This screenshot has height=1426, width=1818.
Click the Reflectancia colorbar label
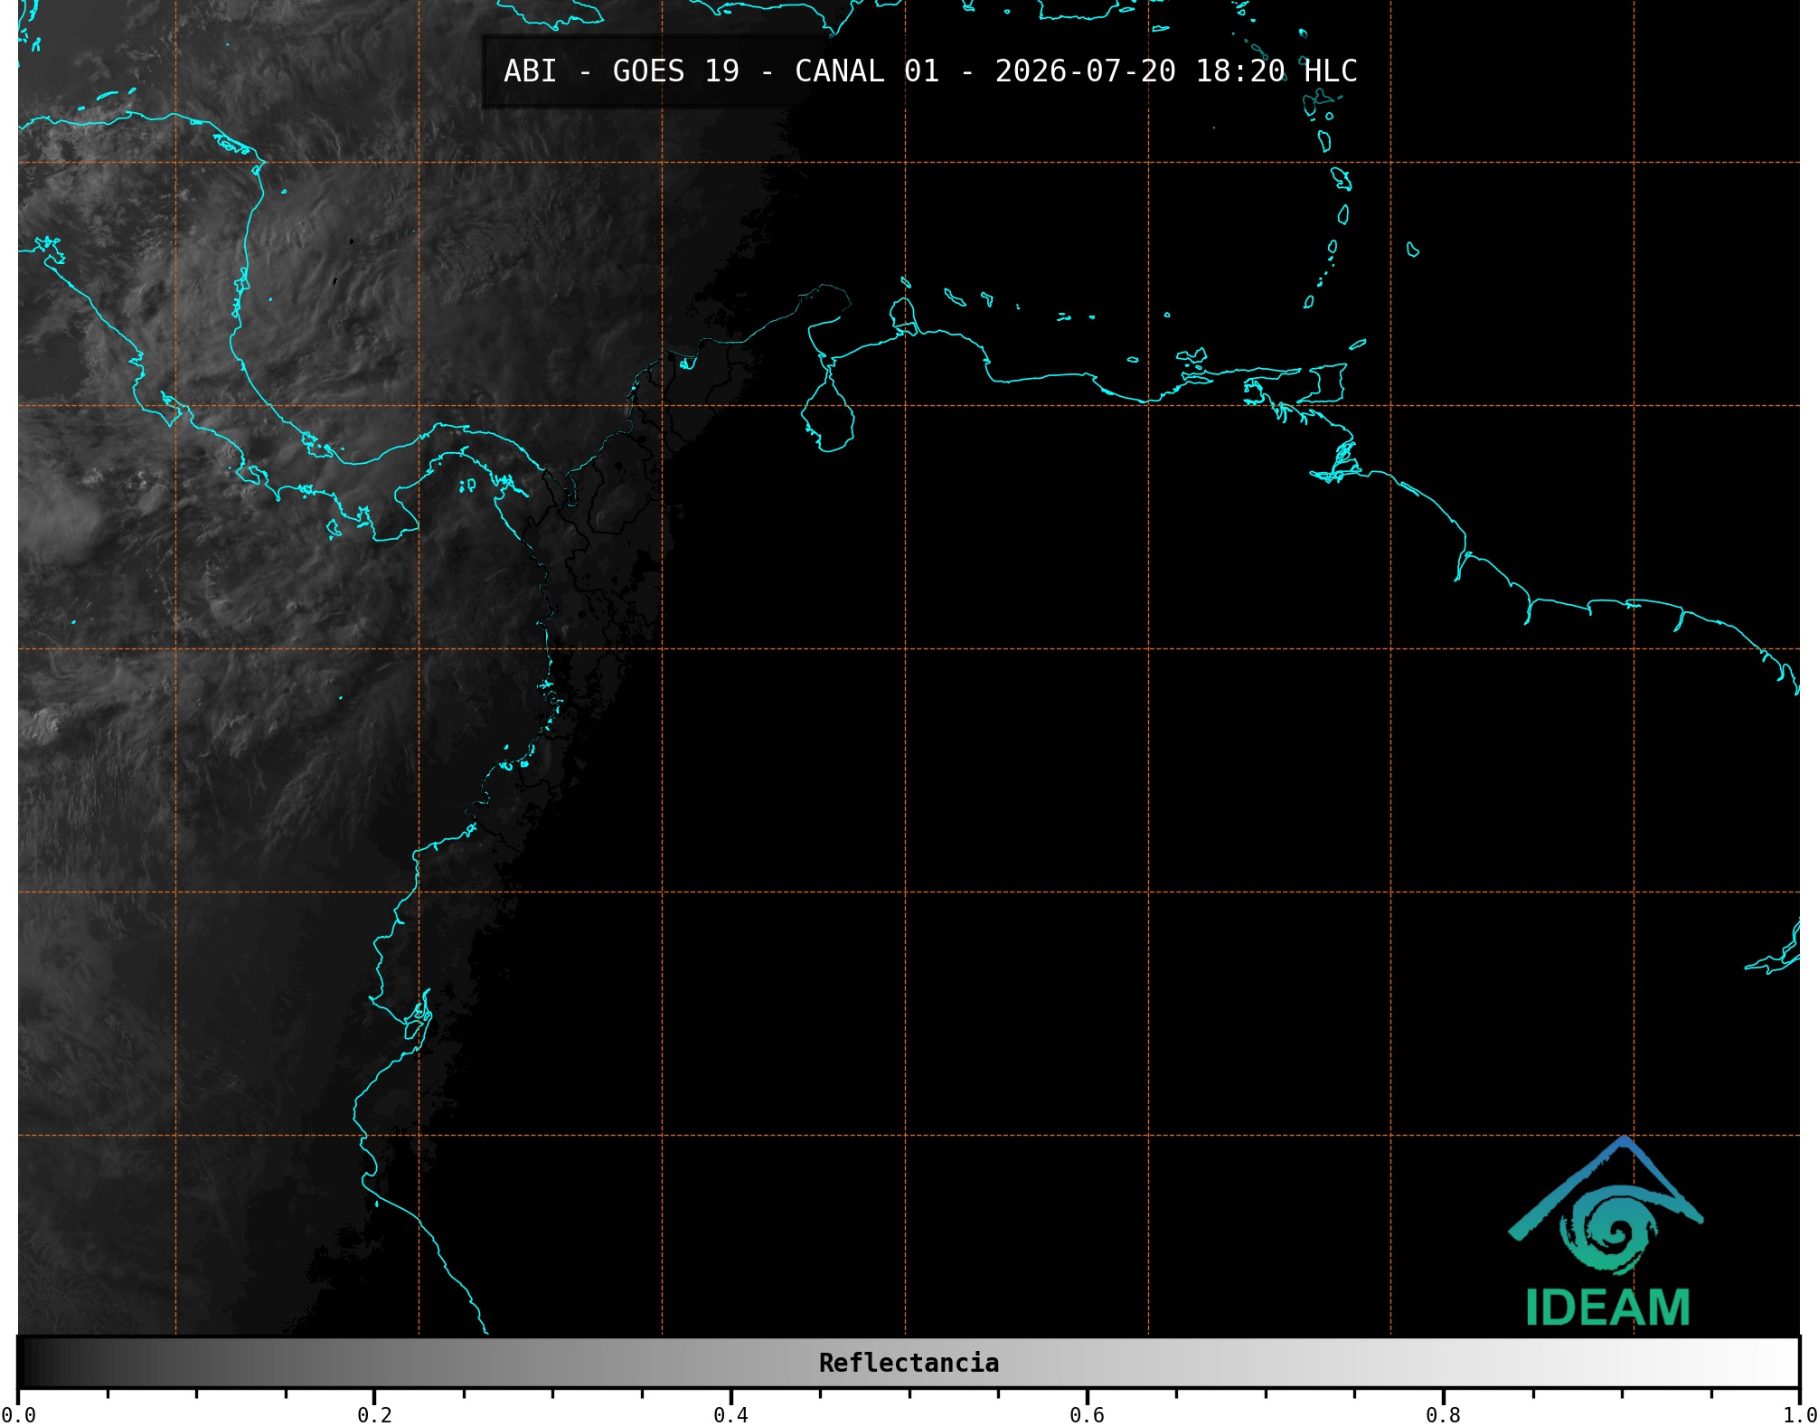tap(909, 1363)
